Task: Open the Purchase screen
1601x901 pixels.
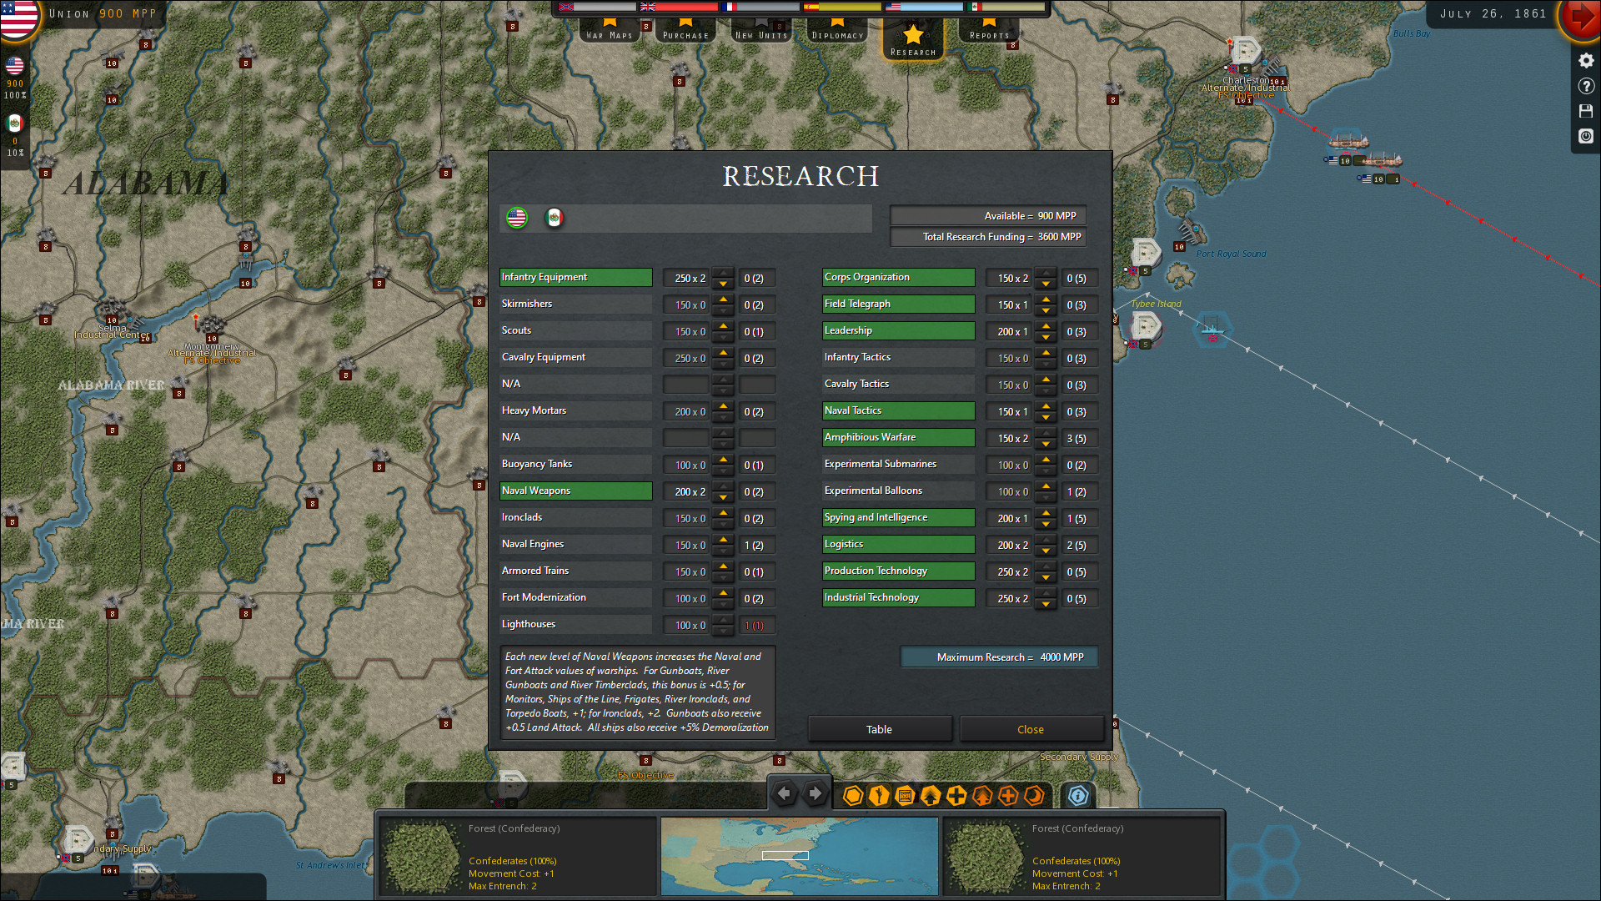Action: pyautogui.click(x=685, y=34)
